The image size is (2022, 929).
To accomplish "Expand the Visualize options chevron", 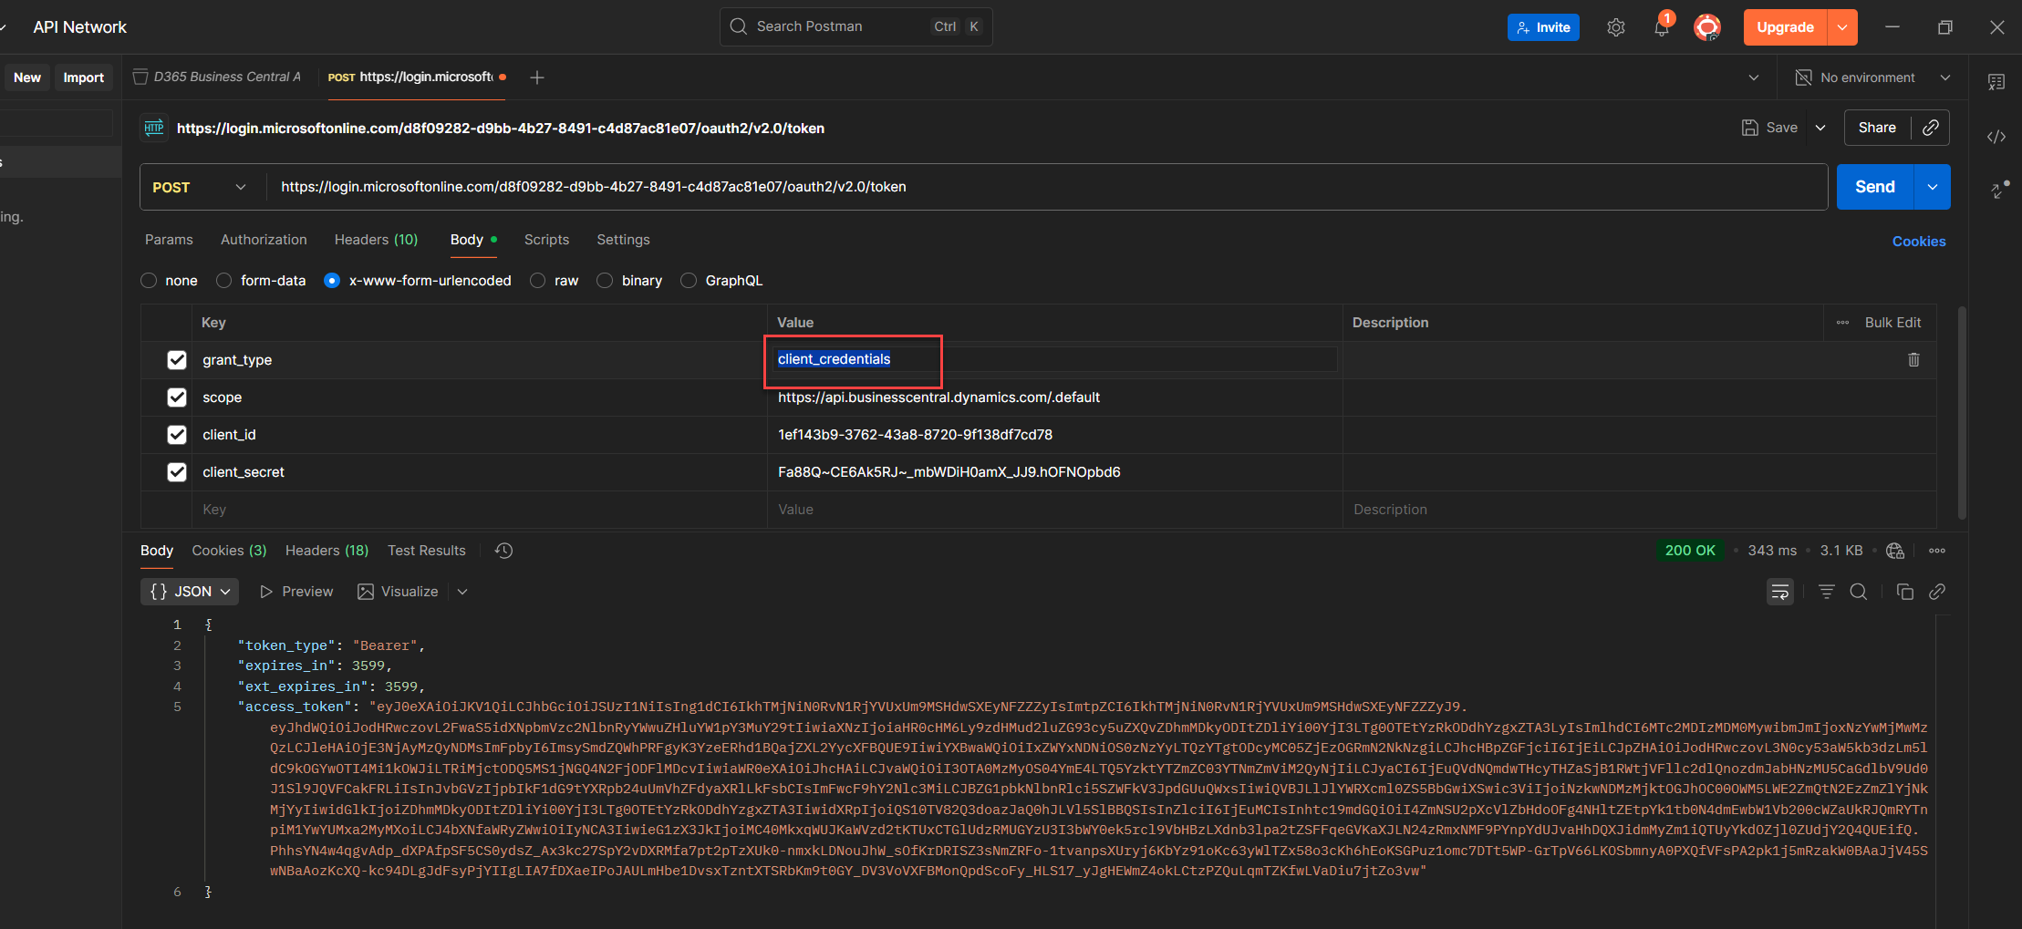I will point(462,592).
